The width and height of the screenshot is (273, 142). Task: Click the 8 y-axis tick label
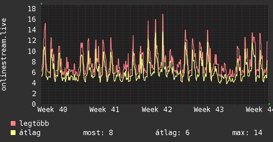[x=34, y=62]
